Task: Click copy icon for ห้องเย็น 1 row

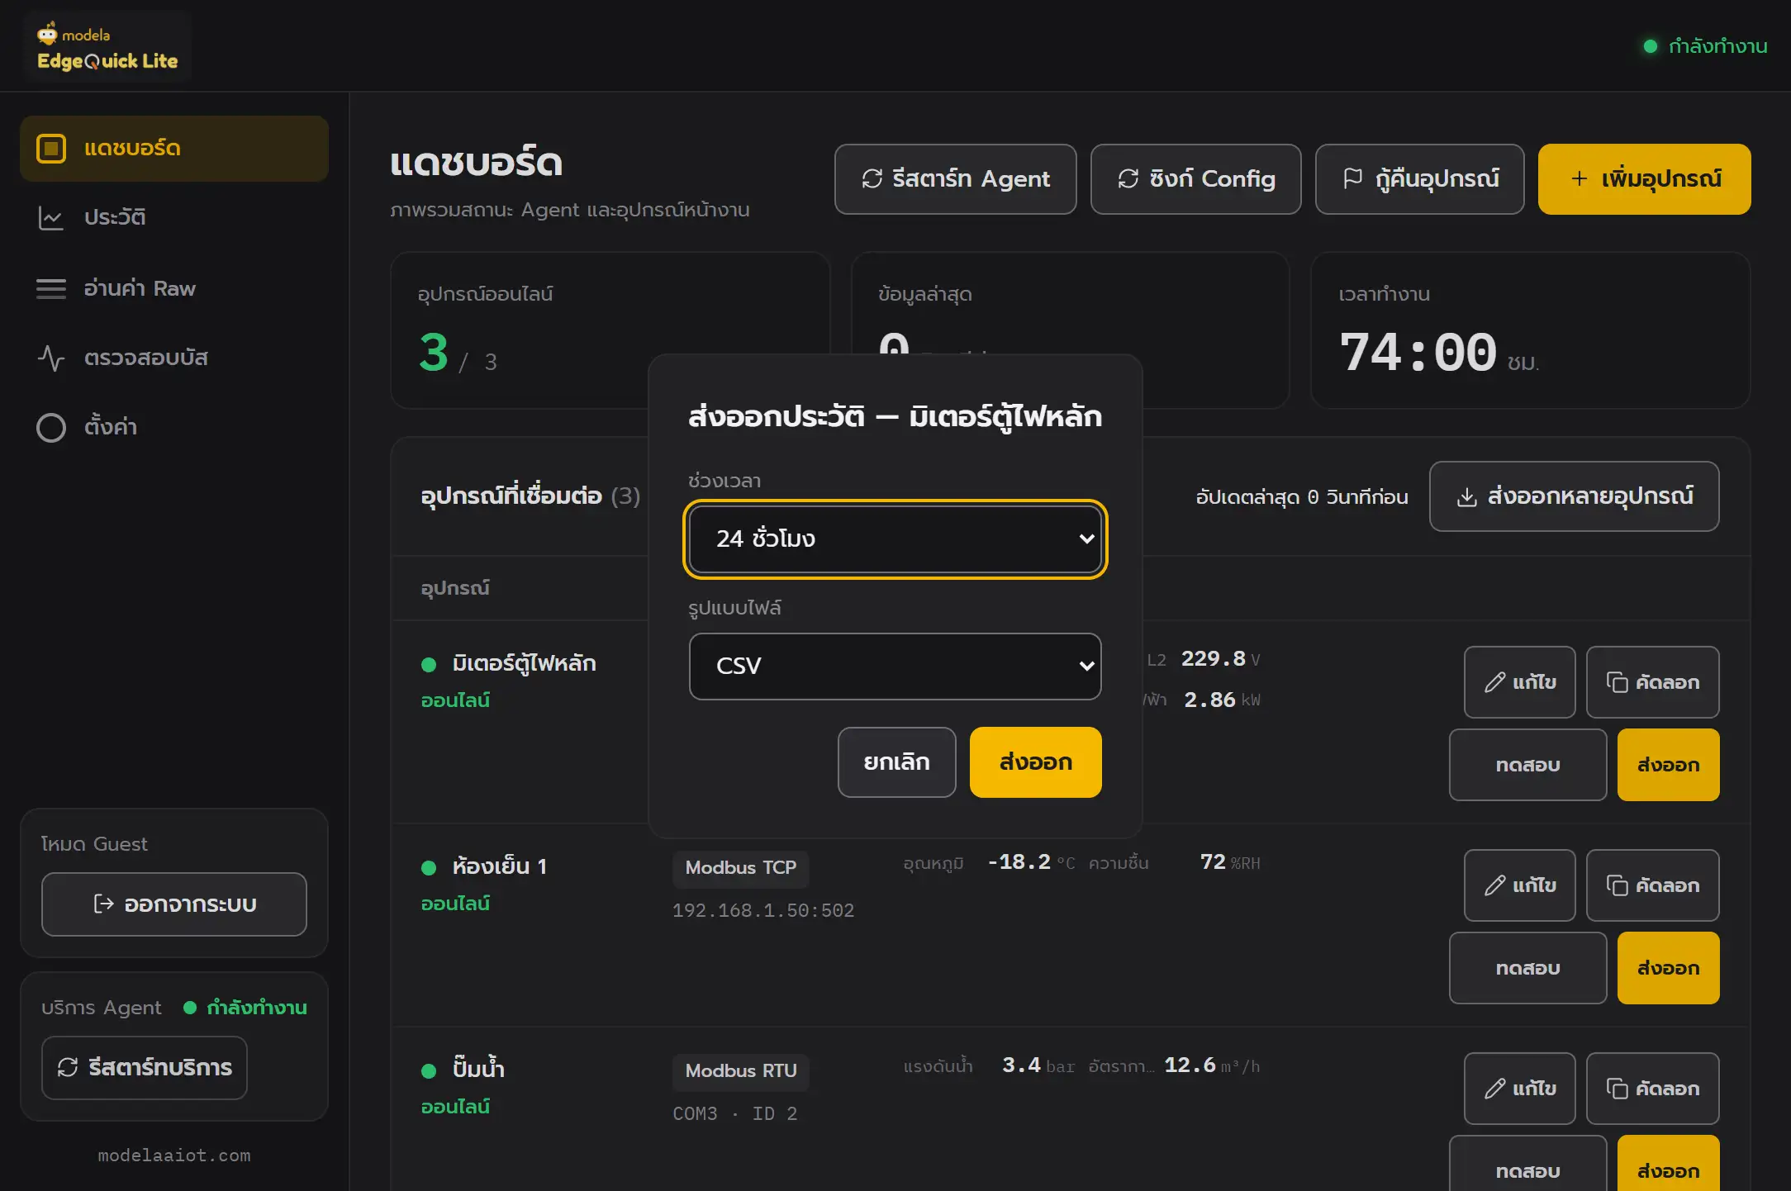Action: coord(1617,885)
